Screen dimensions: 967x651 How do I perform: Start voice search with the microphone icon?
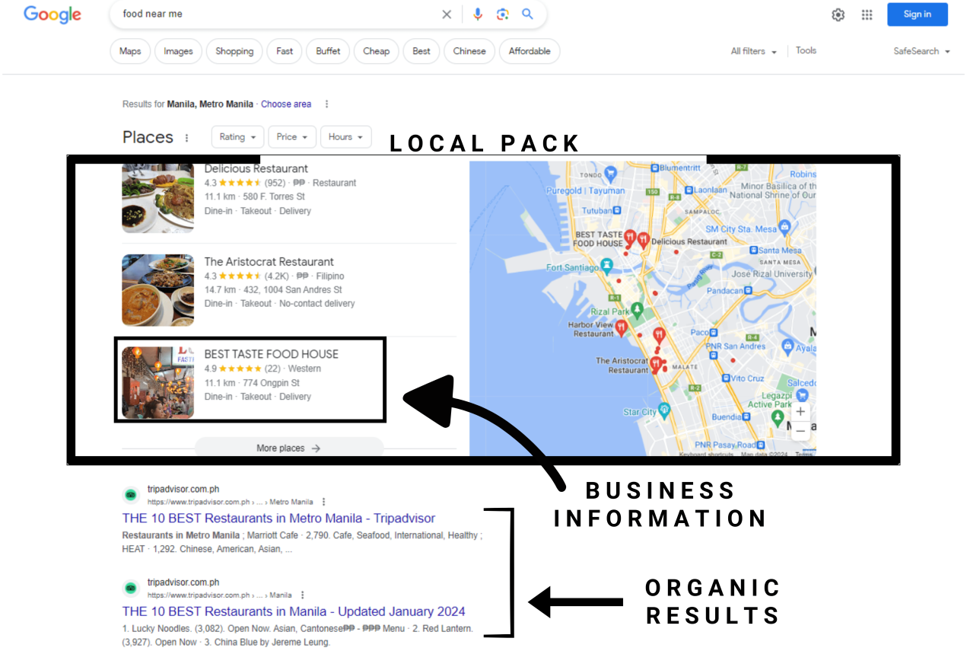pyautogui.click(x=478, y=14)
